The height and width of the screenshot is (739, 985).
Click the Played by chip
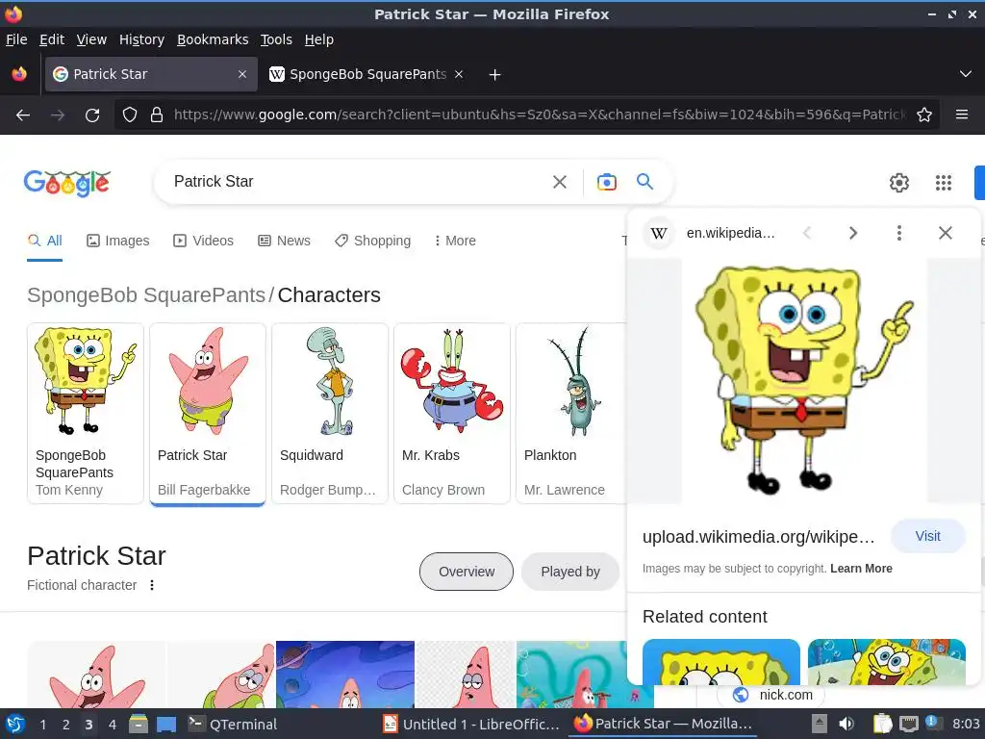(570, 572)
